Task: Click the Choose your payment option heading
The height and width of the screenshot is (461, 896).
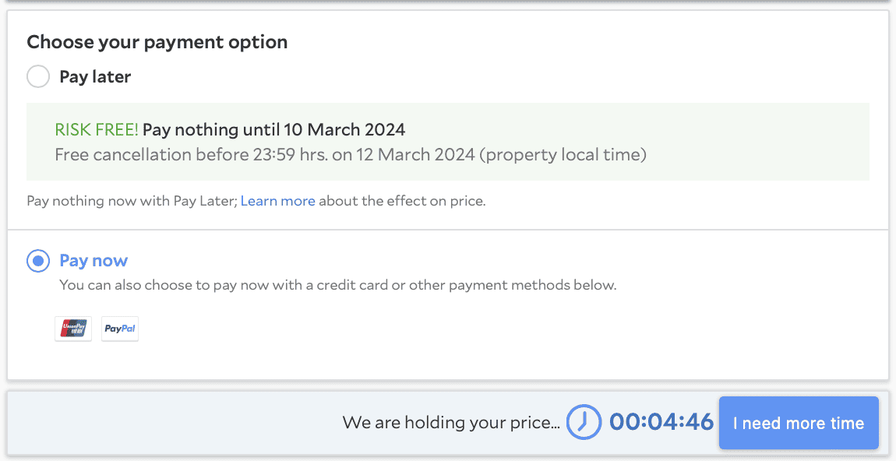Action: click(x=157, y=42)
